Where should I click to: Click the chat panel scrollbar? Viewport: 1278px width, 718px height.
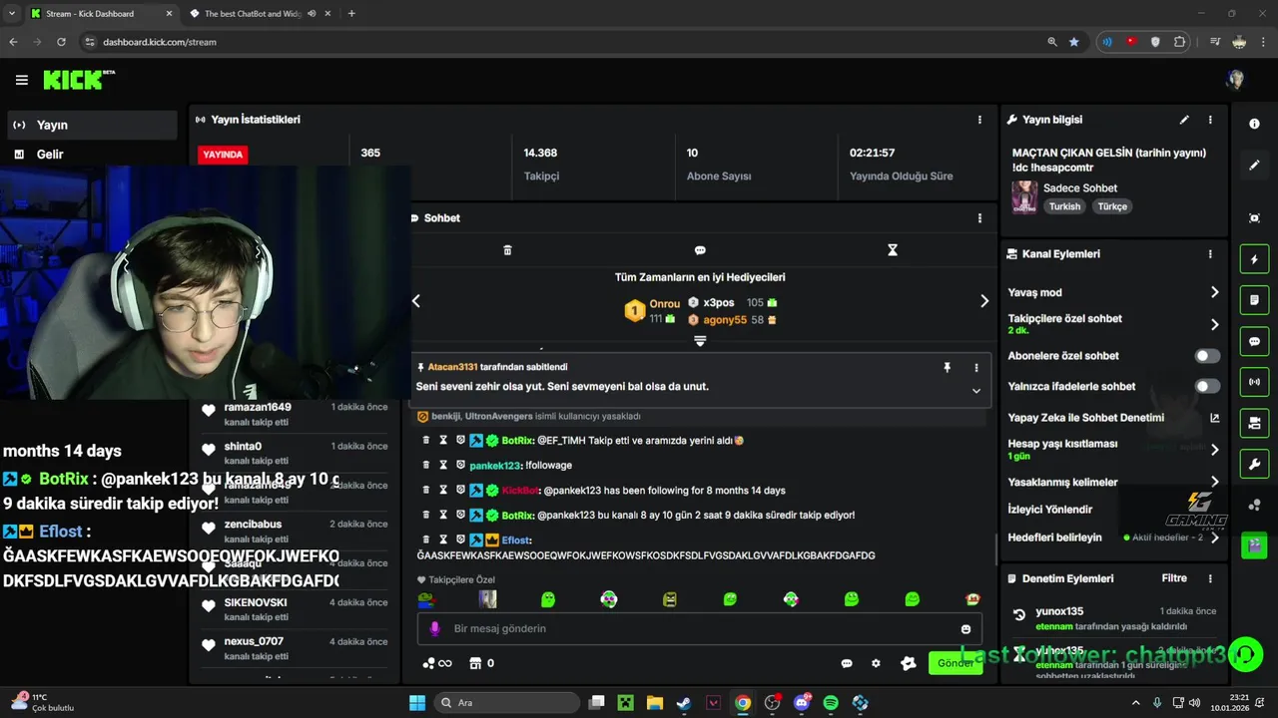pos(995,547)
